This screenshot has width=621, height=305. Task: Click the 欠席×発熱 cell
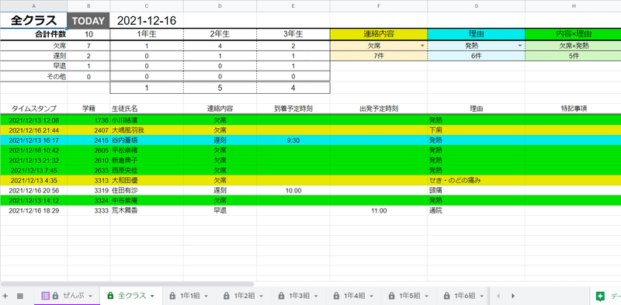click(x=573, y=46)
